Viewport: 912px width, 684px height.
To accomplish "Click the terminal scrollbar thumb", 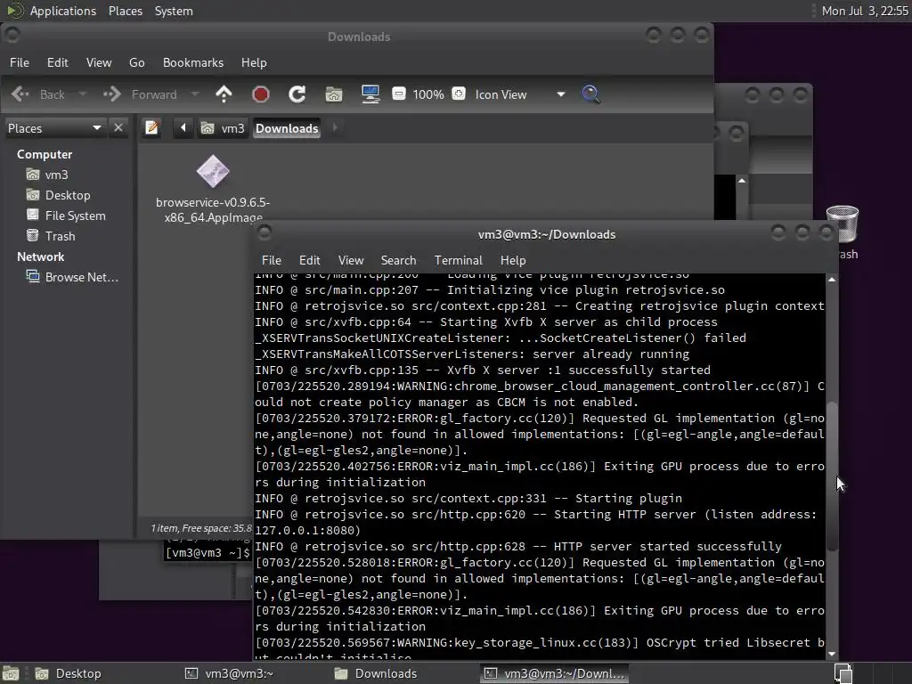I will tap(833, 476).
